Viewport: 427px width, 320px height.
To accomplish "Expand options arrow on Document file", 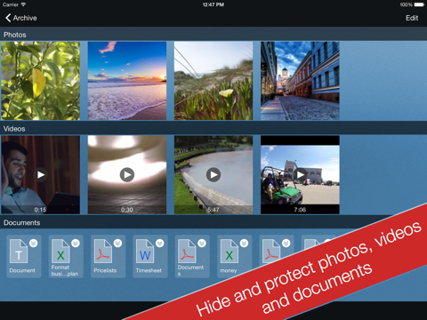I will point(34,244).
